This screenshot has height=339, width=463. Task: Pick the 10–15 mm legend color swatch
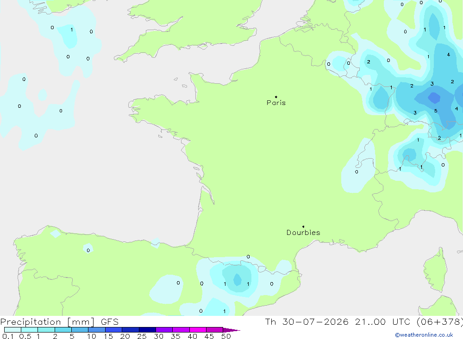tap(97, 330)
